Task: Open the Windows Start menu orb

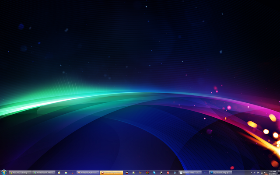Action: coord(4,172)
